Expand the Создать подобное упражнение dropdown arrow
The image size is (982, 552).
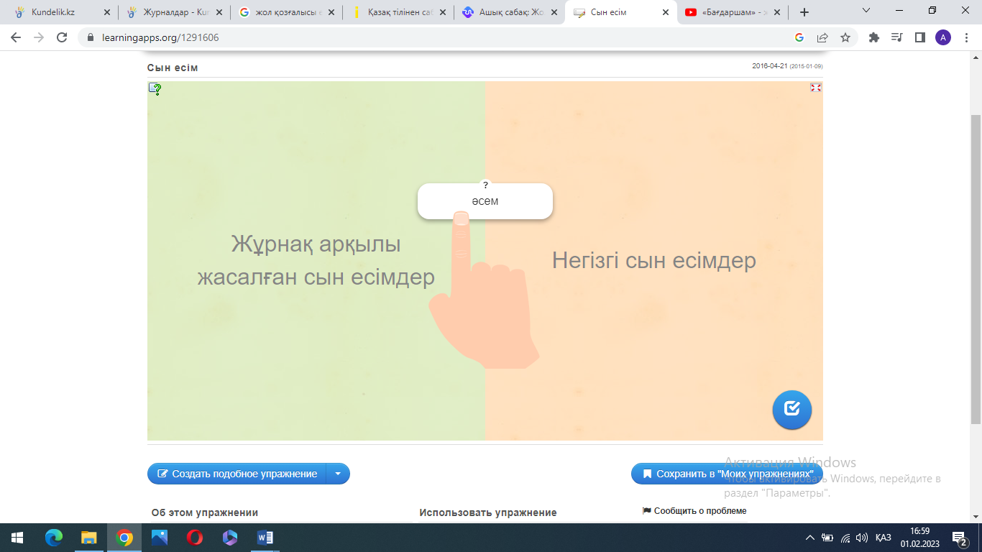pos(338,474)
